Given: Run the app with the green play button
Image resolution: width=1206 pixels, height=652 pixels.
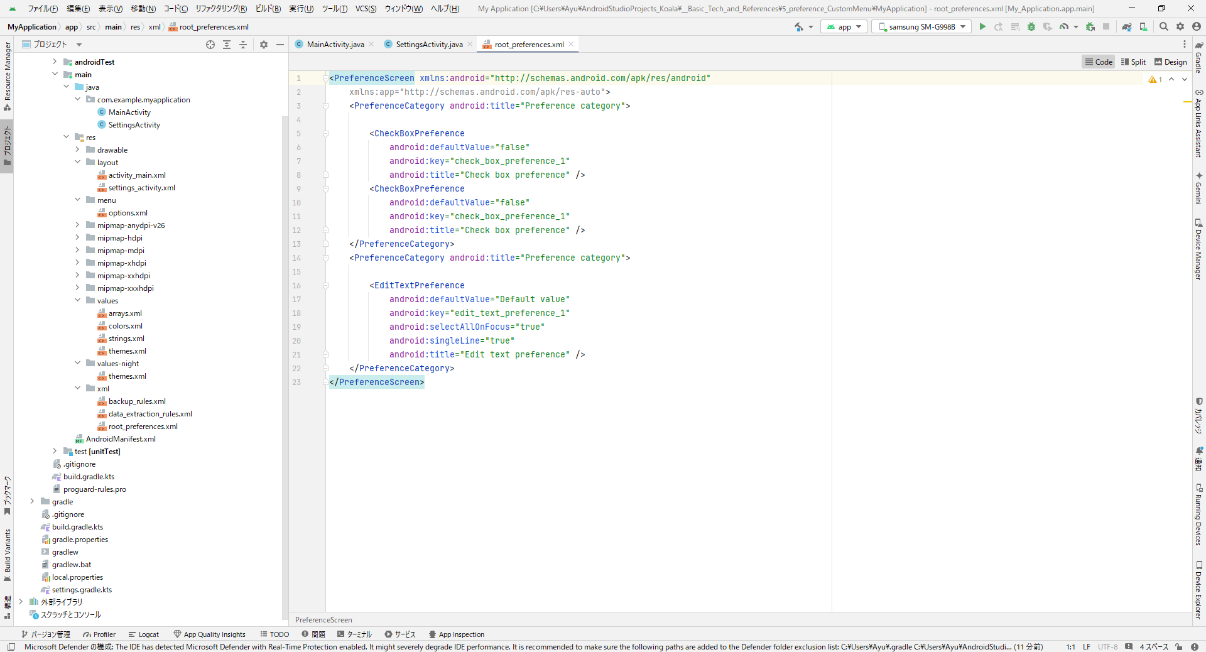Looking at the screenshot, I should [x=982, y=26].
